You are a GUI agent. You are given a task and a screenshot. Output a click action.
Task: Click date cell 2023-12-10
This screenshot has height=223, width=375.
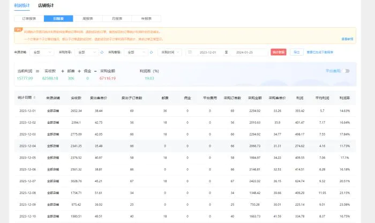[27, 217]
